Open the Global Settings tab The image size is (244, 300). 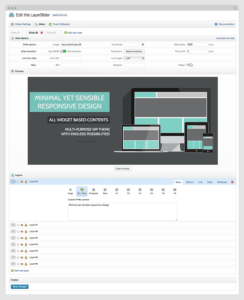(x=21, y=24)
